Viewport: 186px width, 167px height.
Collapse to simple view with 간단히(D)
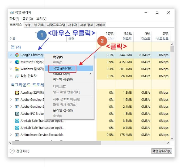pyautogui.click(x=20, y=151)
